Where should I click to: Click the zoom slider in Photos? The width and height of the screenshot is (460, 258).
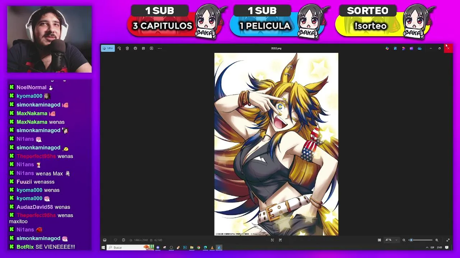(x=420, y=240)
